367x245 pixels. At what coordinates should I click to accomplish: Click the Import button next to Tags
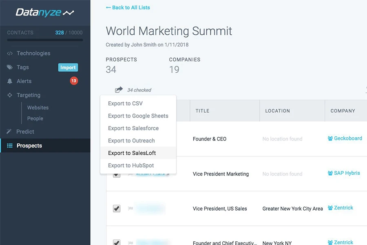point(68,67)
